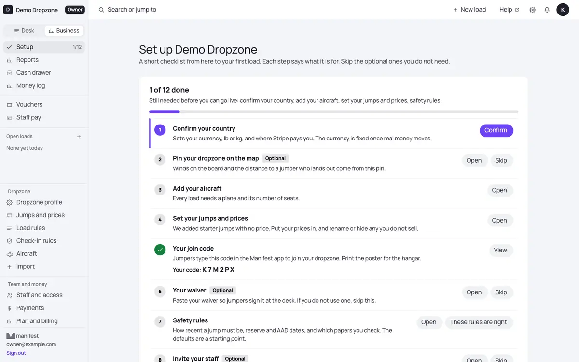Open settings with the top-bar gear icon

point(533,10)
